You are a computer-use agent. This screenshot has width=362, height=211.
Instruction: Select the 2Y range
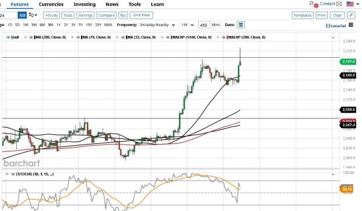(66, 25)
